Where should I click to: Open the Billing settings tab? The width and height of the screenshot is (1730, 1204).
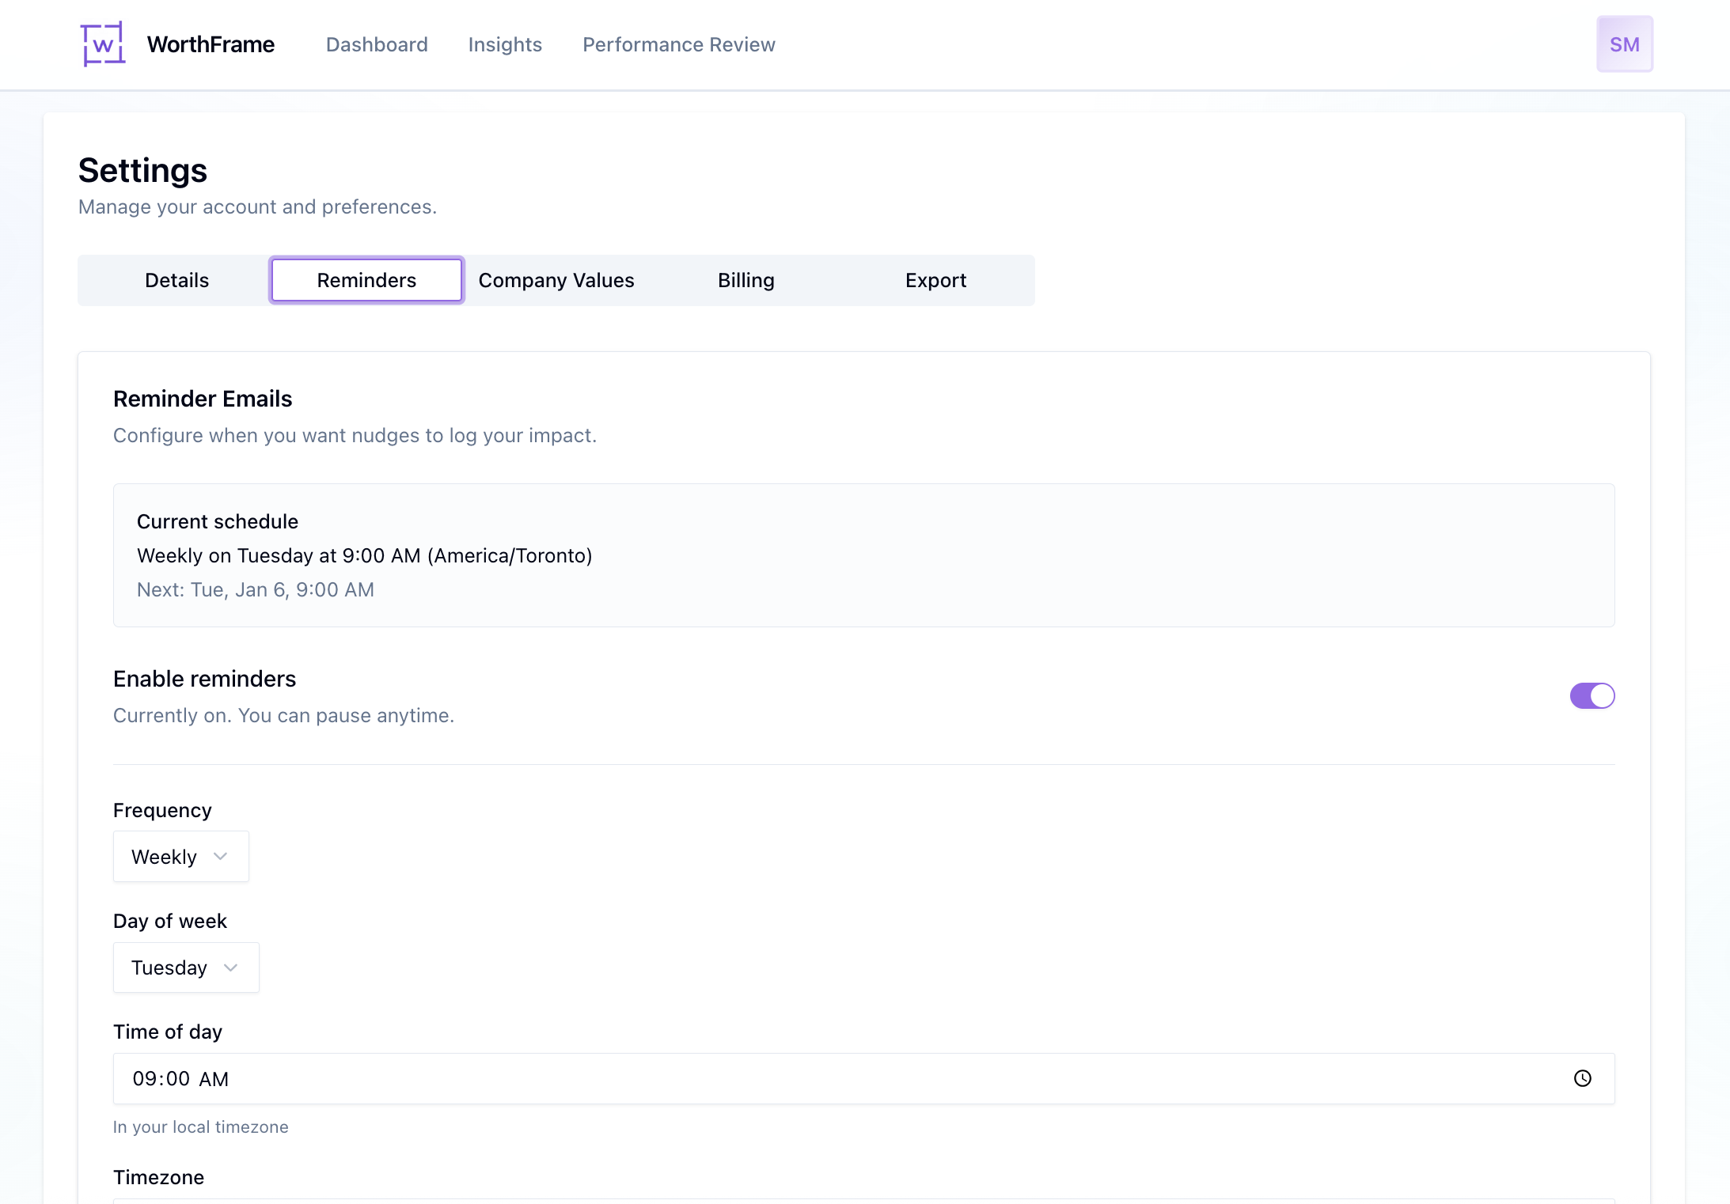(x=745, y=279)
